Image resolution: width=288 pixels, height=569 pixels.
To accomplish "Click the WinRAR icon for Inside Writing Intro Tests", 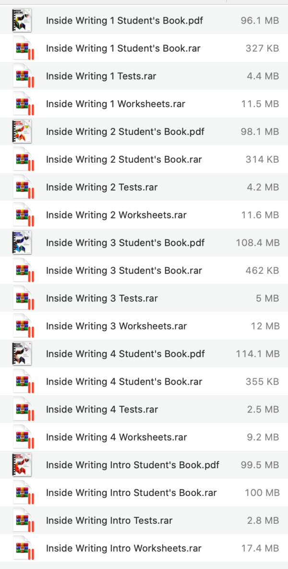I will click(22, 520).
